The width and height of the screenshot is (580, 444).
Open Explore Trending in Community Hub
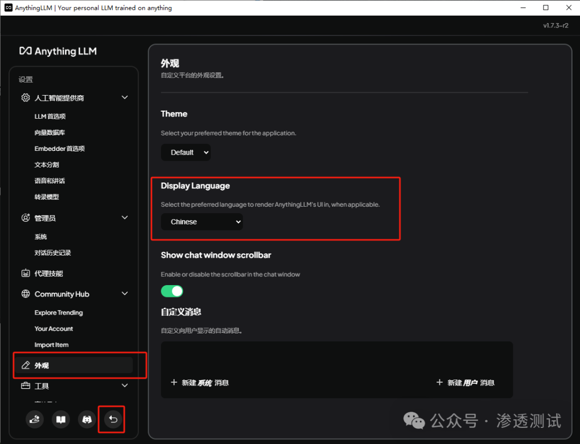click(59, 313)
